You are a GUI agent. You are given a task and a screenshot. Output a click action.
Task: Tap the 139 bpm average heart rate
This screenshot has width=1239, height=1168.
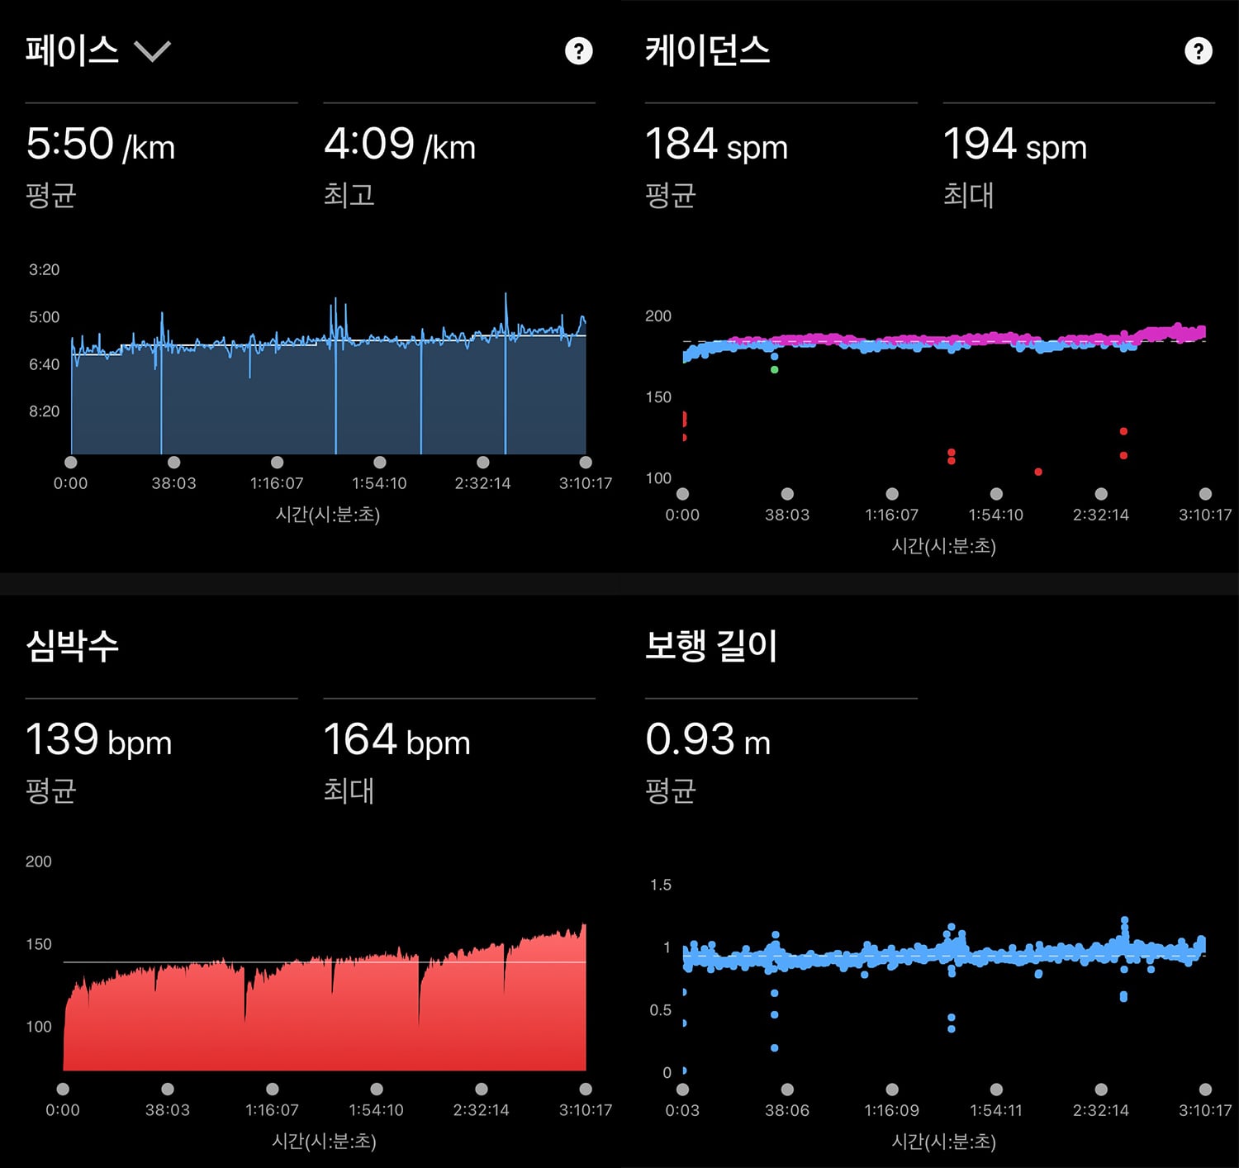click(x=98, y=740)
